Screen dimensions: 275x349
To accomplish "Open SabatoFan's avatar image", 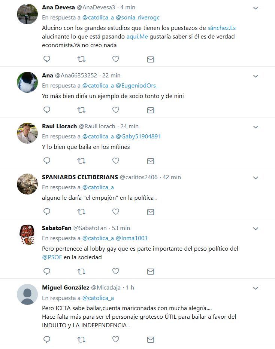I will (27, 235).
